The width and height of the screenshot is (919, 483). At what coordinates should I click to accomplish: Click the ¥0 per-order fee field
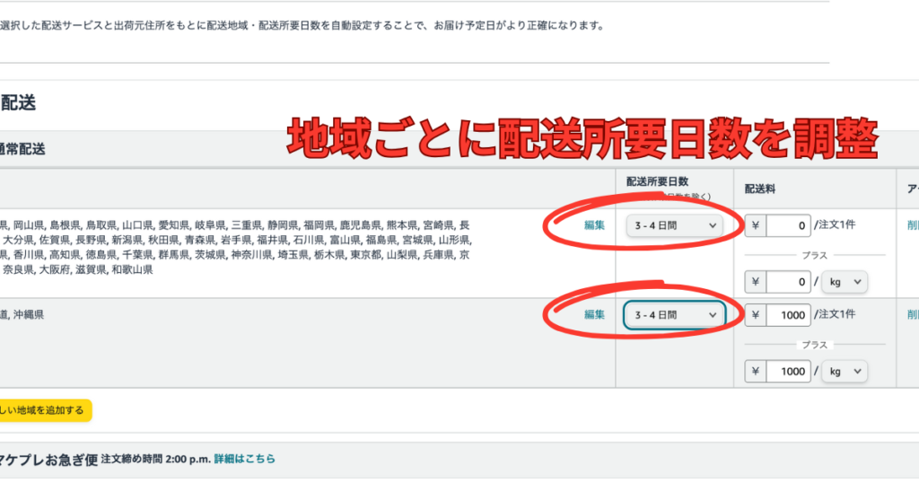click(x=787, y=225)
